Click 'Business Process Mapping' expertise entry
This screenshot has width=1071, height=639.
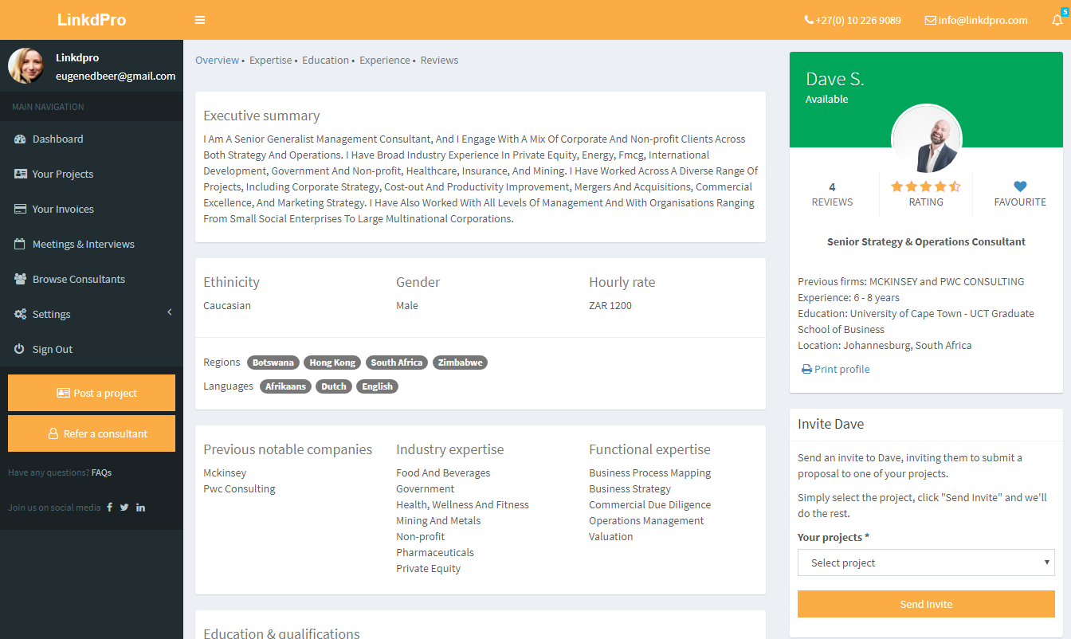(x=650, y=473)
